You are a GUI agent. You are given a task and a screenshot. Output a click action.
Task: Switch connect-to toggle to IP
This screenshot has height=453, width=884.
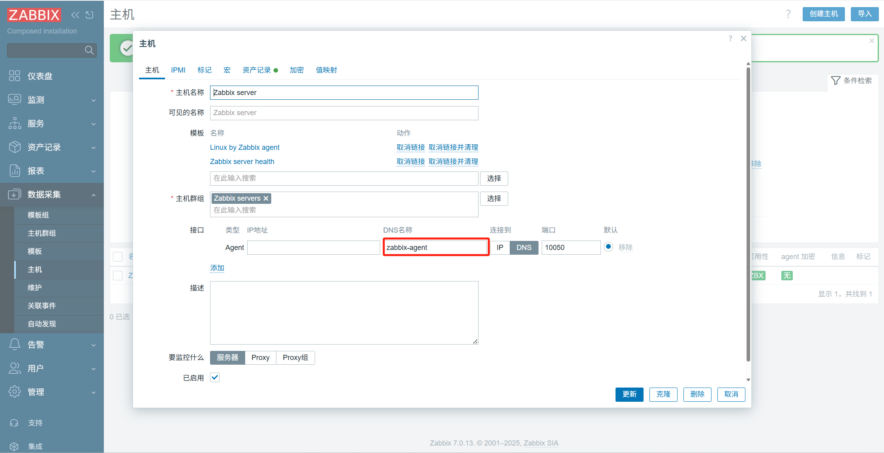500,248
